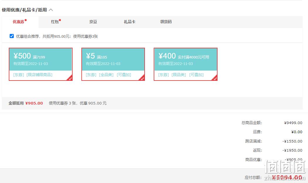Open the 领货码 tab
308x183 pixels.
[x=166, y=22]
